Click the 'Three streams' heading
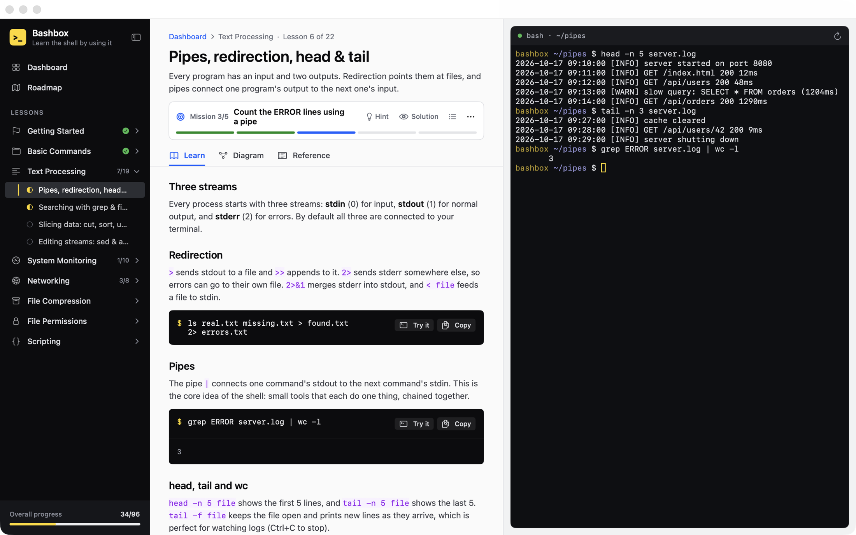 203,187
